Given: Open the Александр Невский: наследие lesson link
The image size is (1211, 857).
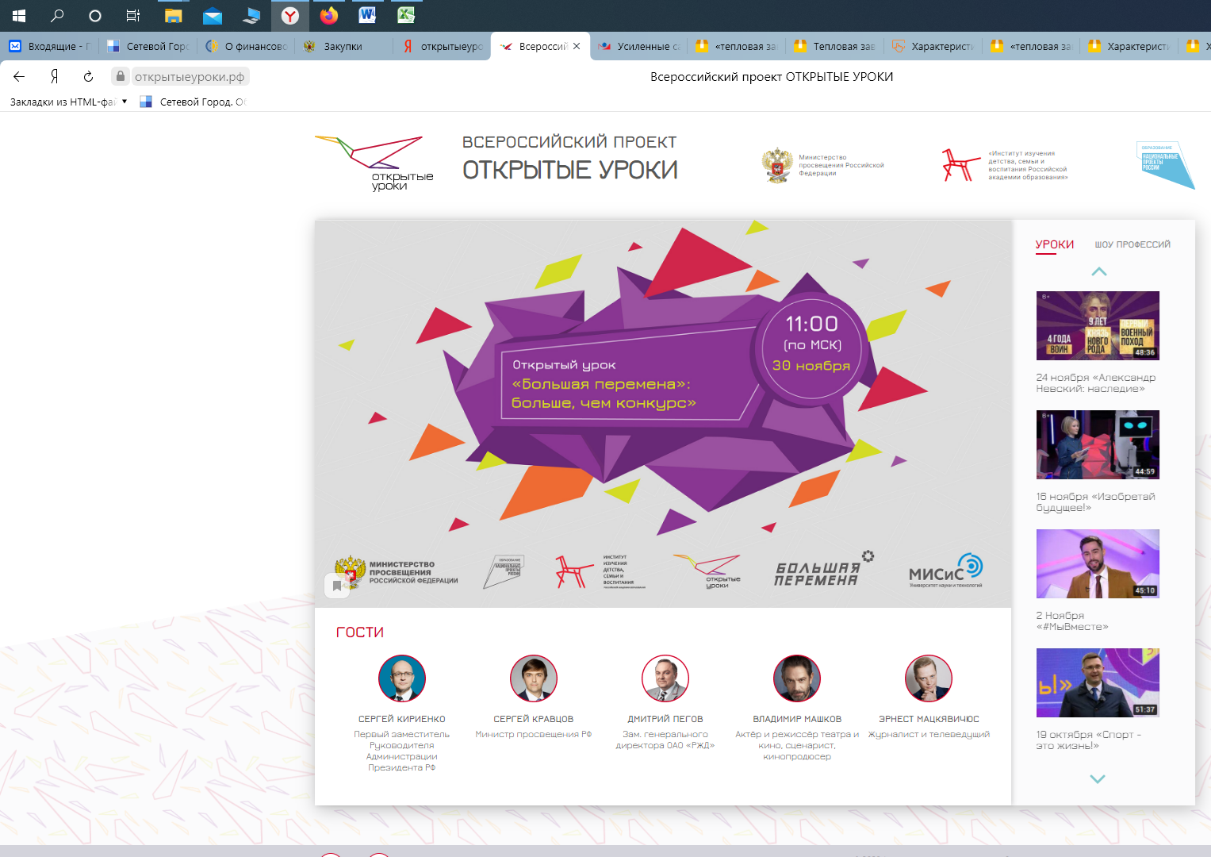Looking at the screenshot, I should 1095,383.
